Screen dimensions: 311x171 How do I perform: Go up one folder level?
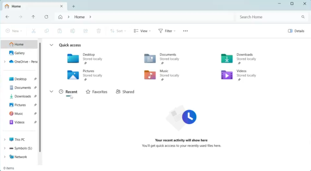point(33,17)
